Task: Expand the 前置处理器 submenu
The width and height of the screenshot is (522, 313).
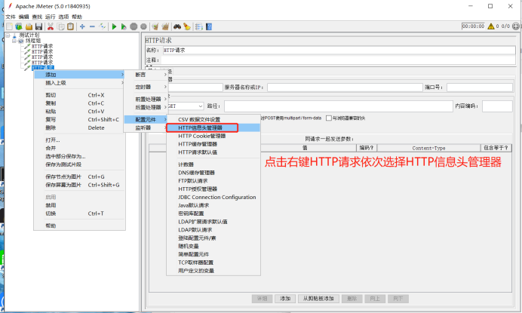Action: [146, 100]
